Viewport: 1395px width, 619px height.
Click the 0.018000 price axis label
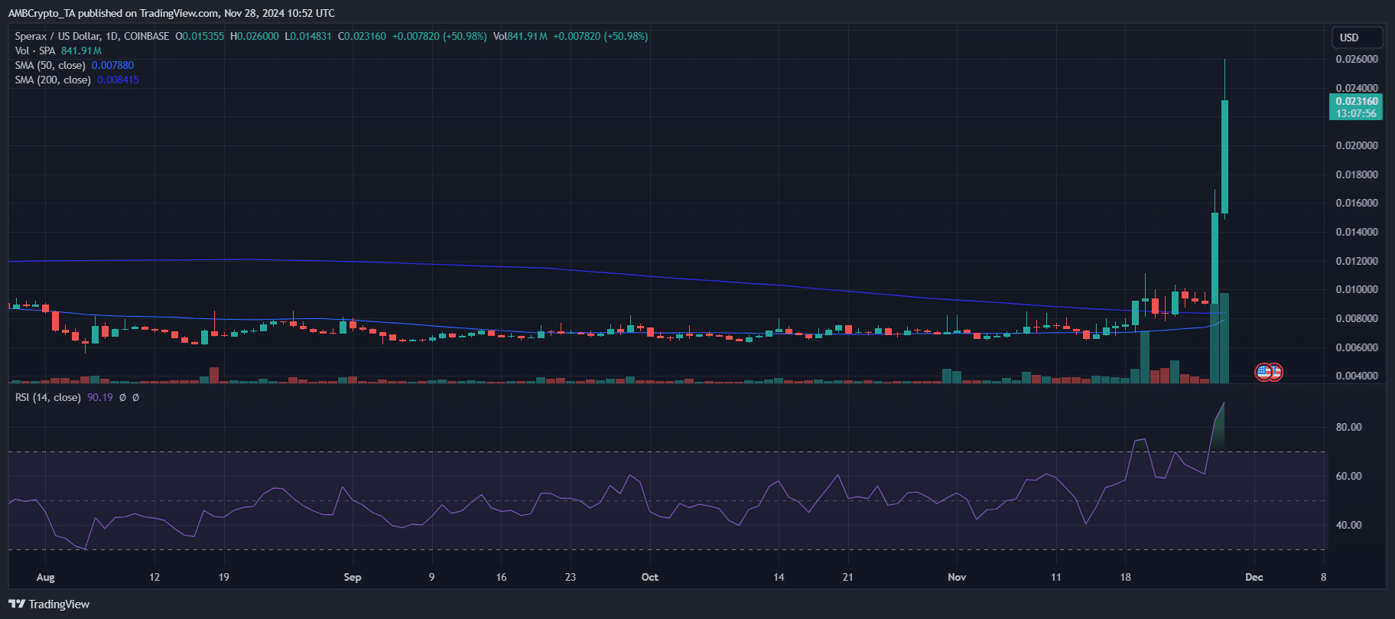[x=1357, y=174]
